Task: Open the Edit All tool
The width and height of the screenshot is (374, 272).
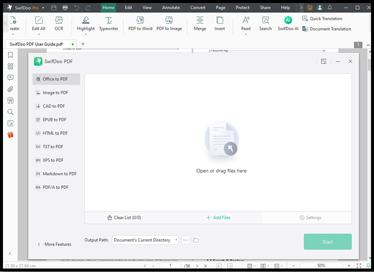Action: point(39,24)
